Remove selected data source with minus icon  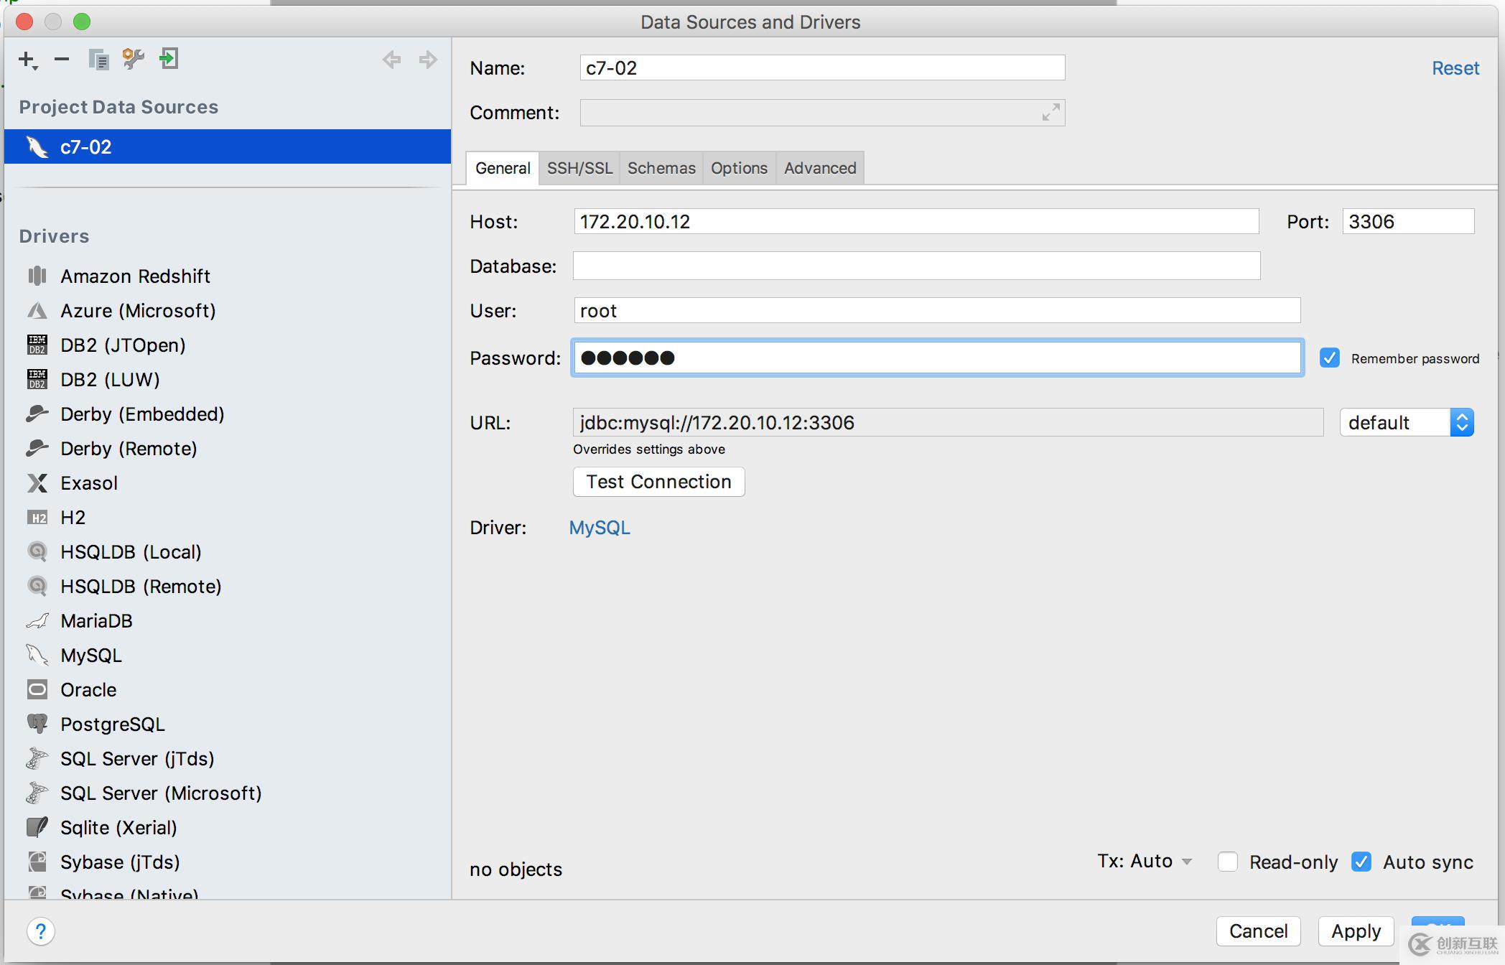click(62, 59)
